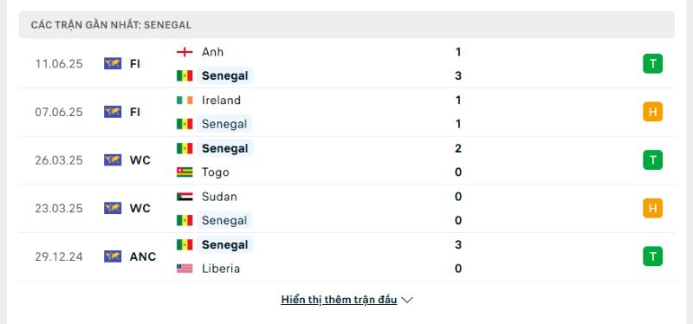Click highlighted Senegal in the 26.03.25 match

coord(225,148)
